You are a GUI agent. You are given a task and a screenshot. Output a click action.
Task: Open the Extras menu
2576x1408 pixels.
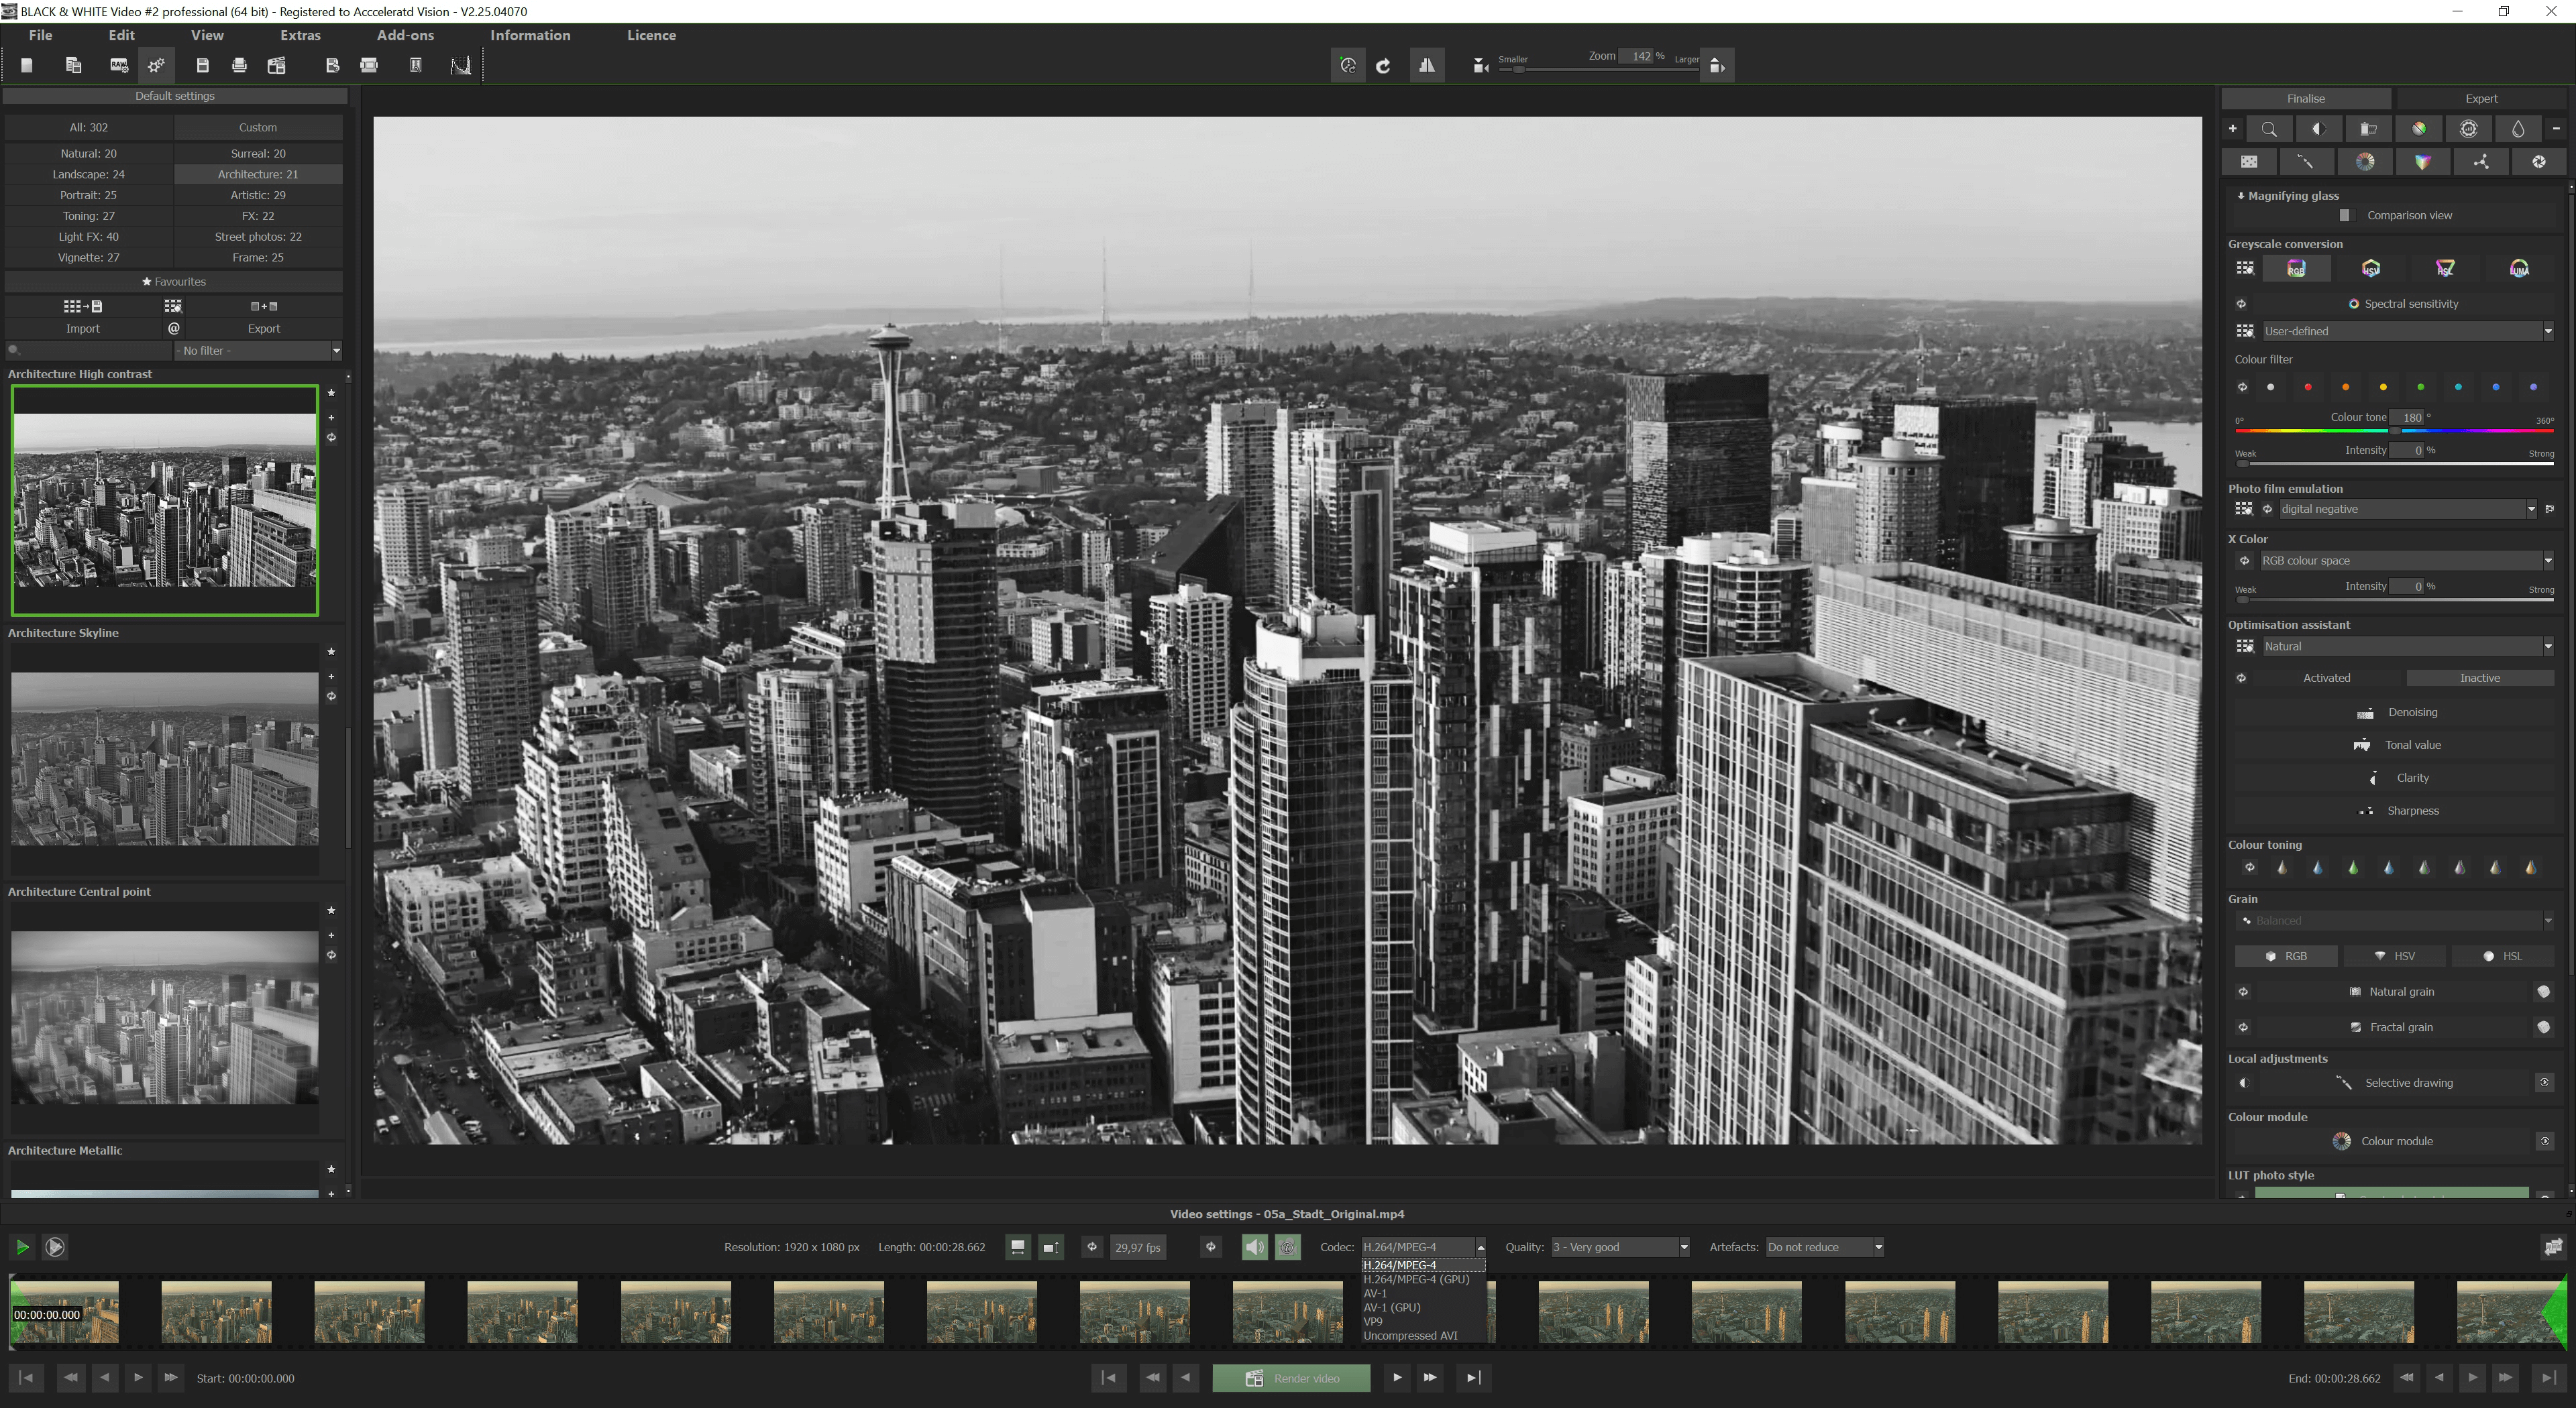(x=300, y=35)
